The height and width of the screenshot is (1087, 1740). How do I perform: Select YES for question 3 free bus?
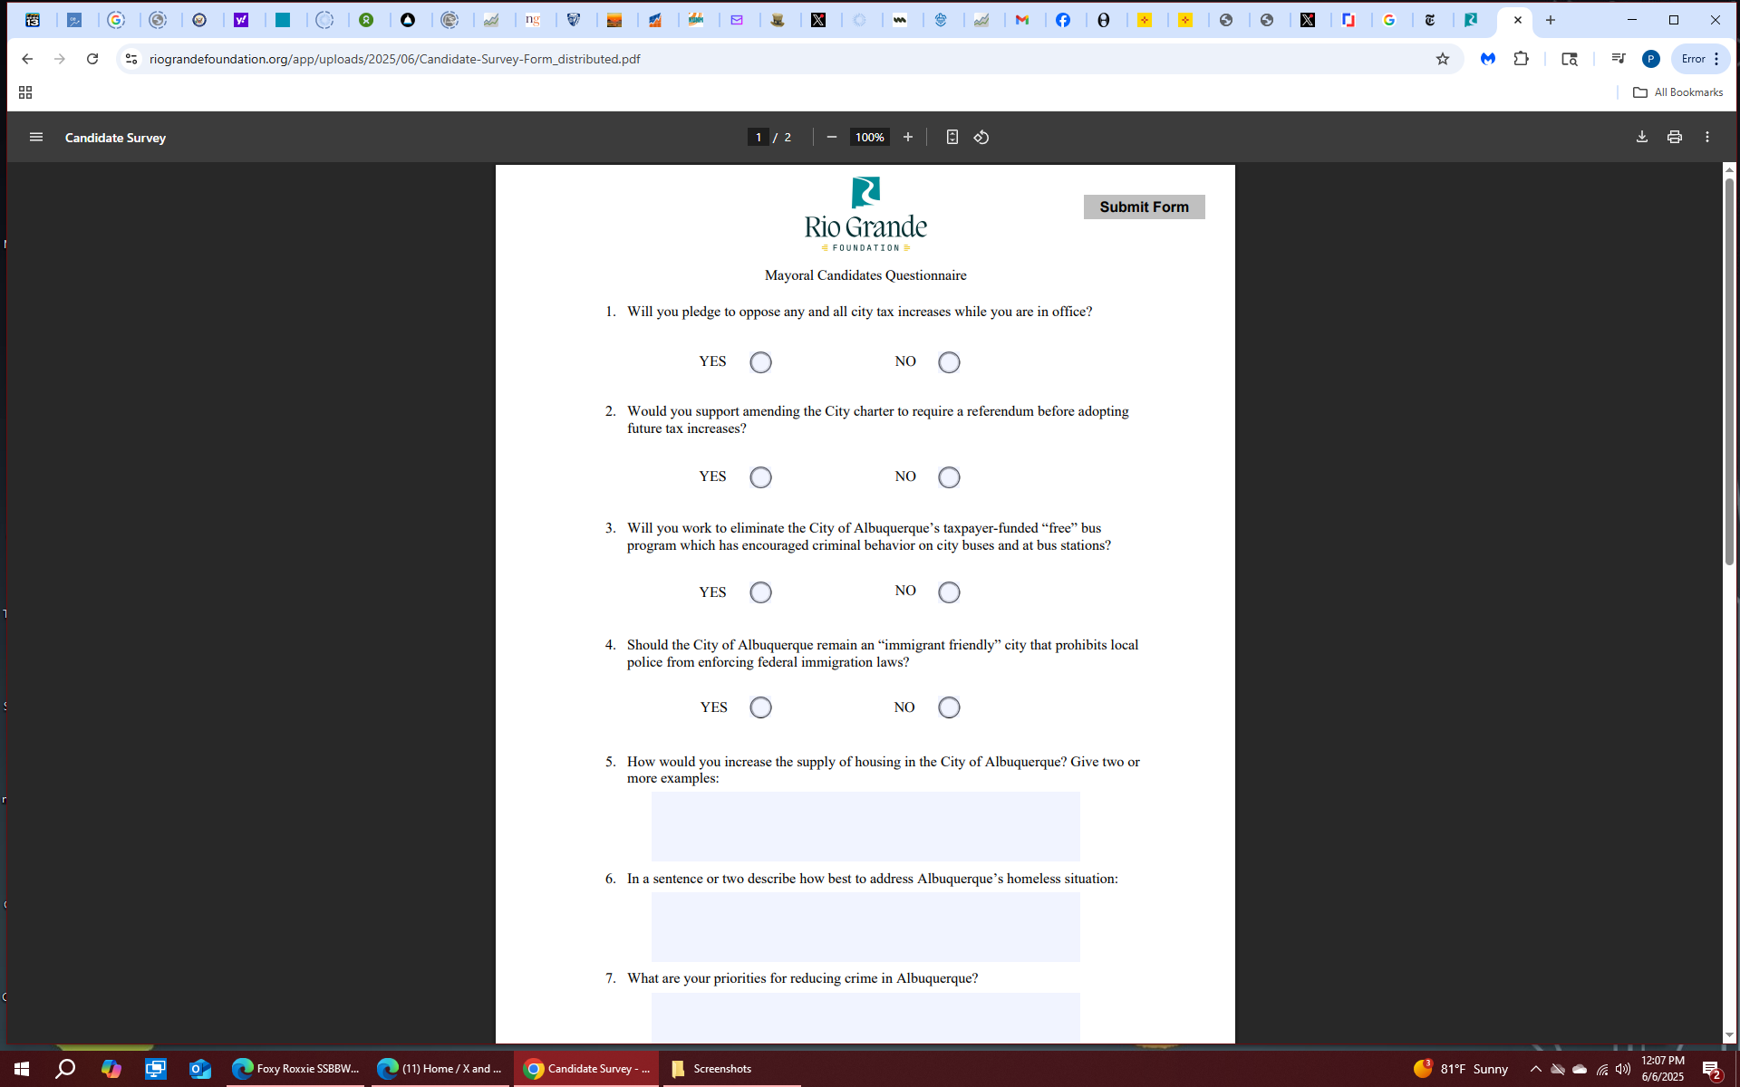(x=760, y=592)
